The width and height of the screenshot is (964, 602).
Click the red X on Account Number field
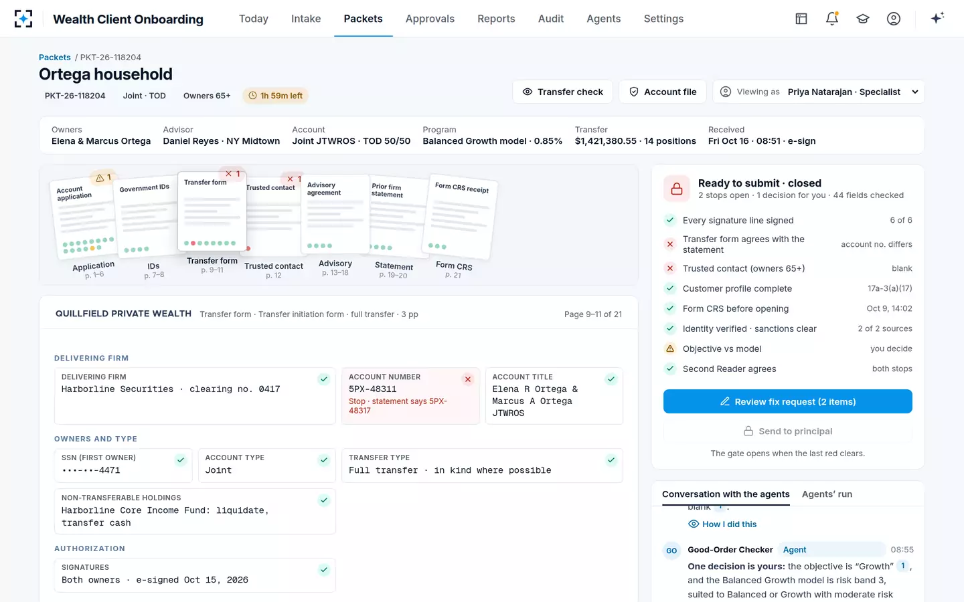468,379
